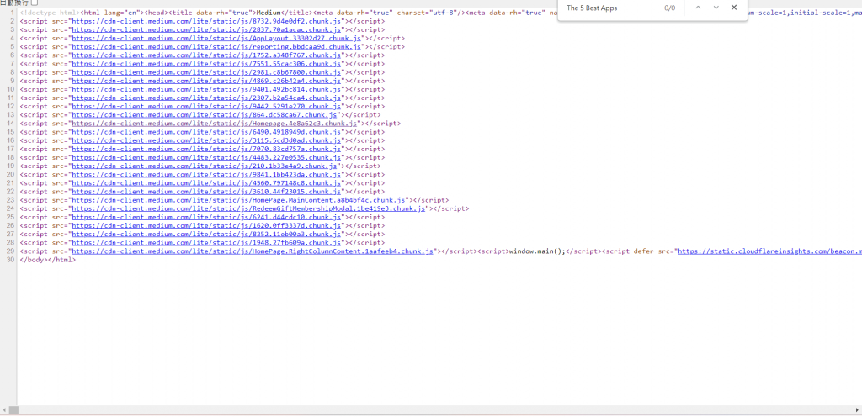Viewport: 862px width, 417px height.
Task: Open the 1752.a348f767.chunk.js link
Action: [207, 55]
